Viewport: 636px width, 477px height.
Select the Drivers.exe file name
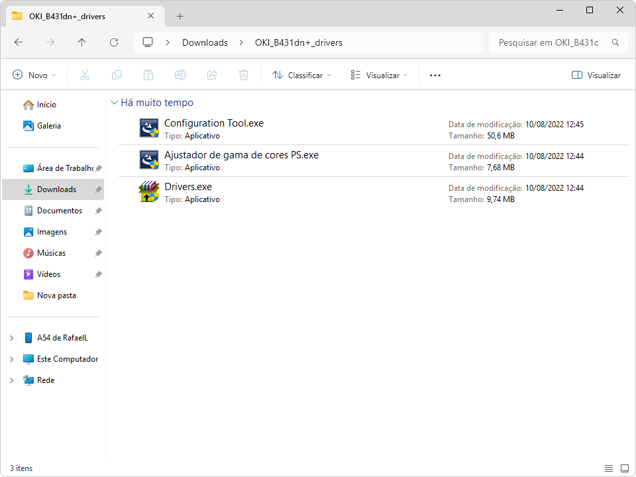click(188, 187)
